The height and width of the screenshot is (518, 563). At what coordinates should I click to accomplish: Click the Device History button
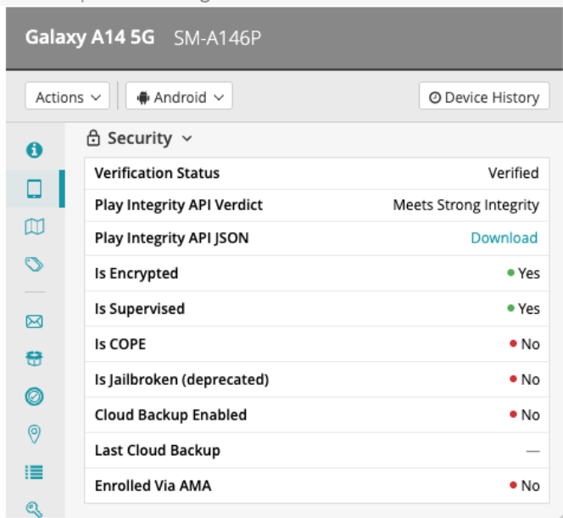pyautogui.click(x=484, y=97)
